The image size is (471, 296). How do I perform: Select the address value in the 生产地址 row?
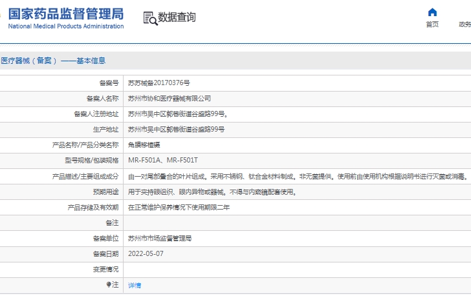tap(177, 129)
